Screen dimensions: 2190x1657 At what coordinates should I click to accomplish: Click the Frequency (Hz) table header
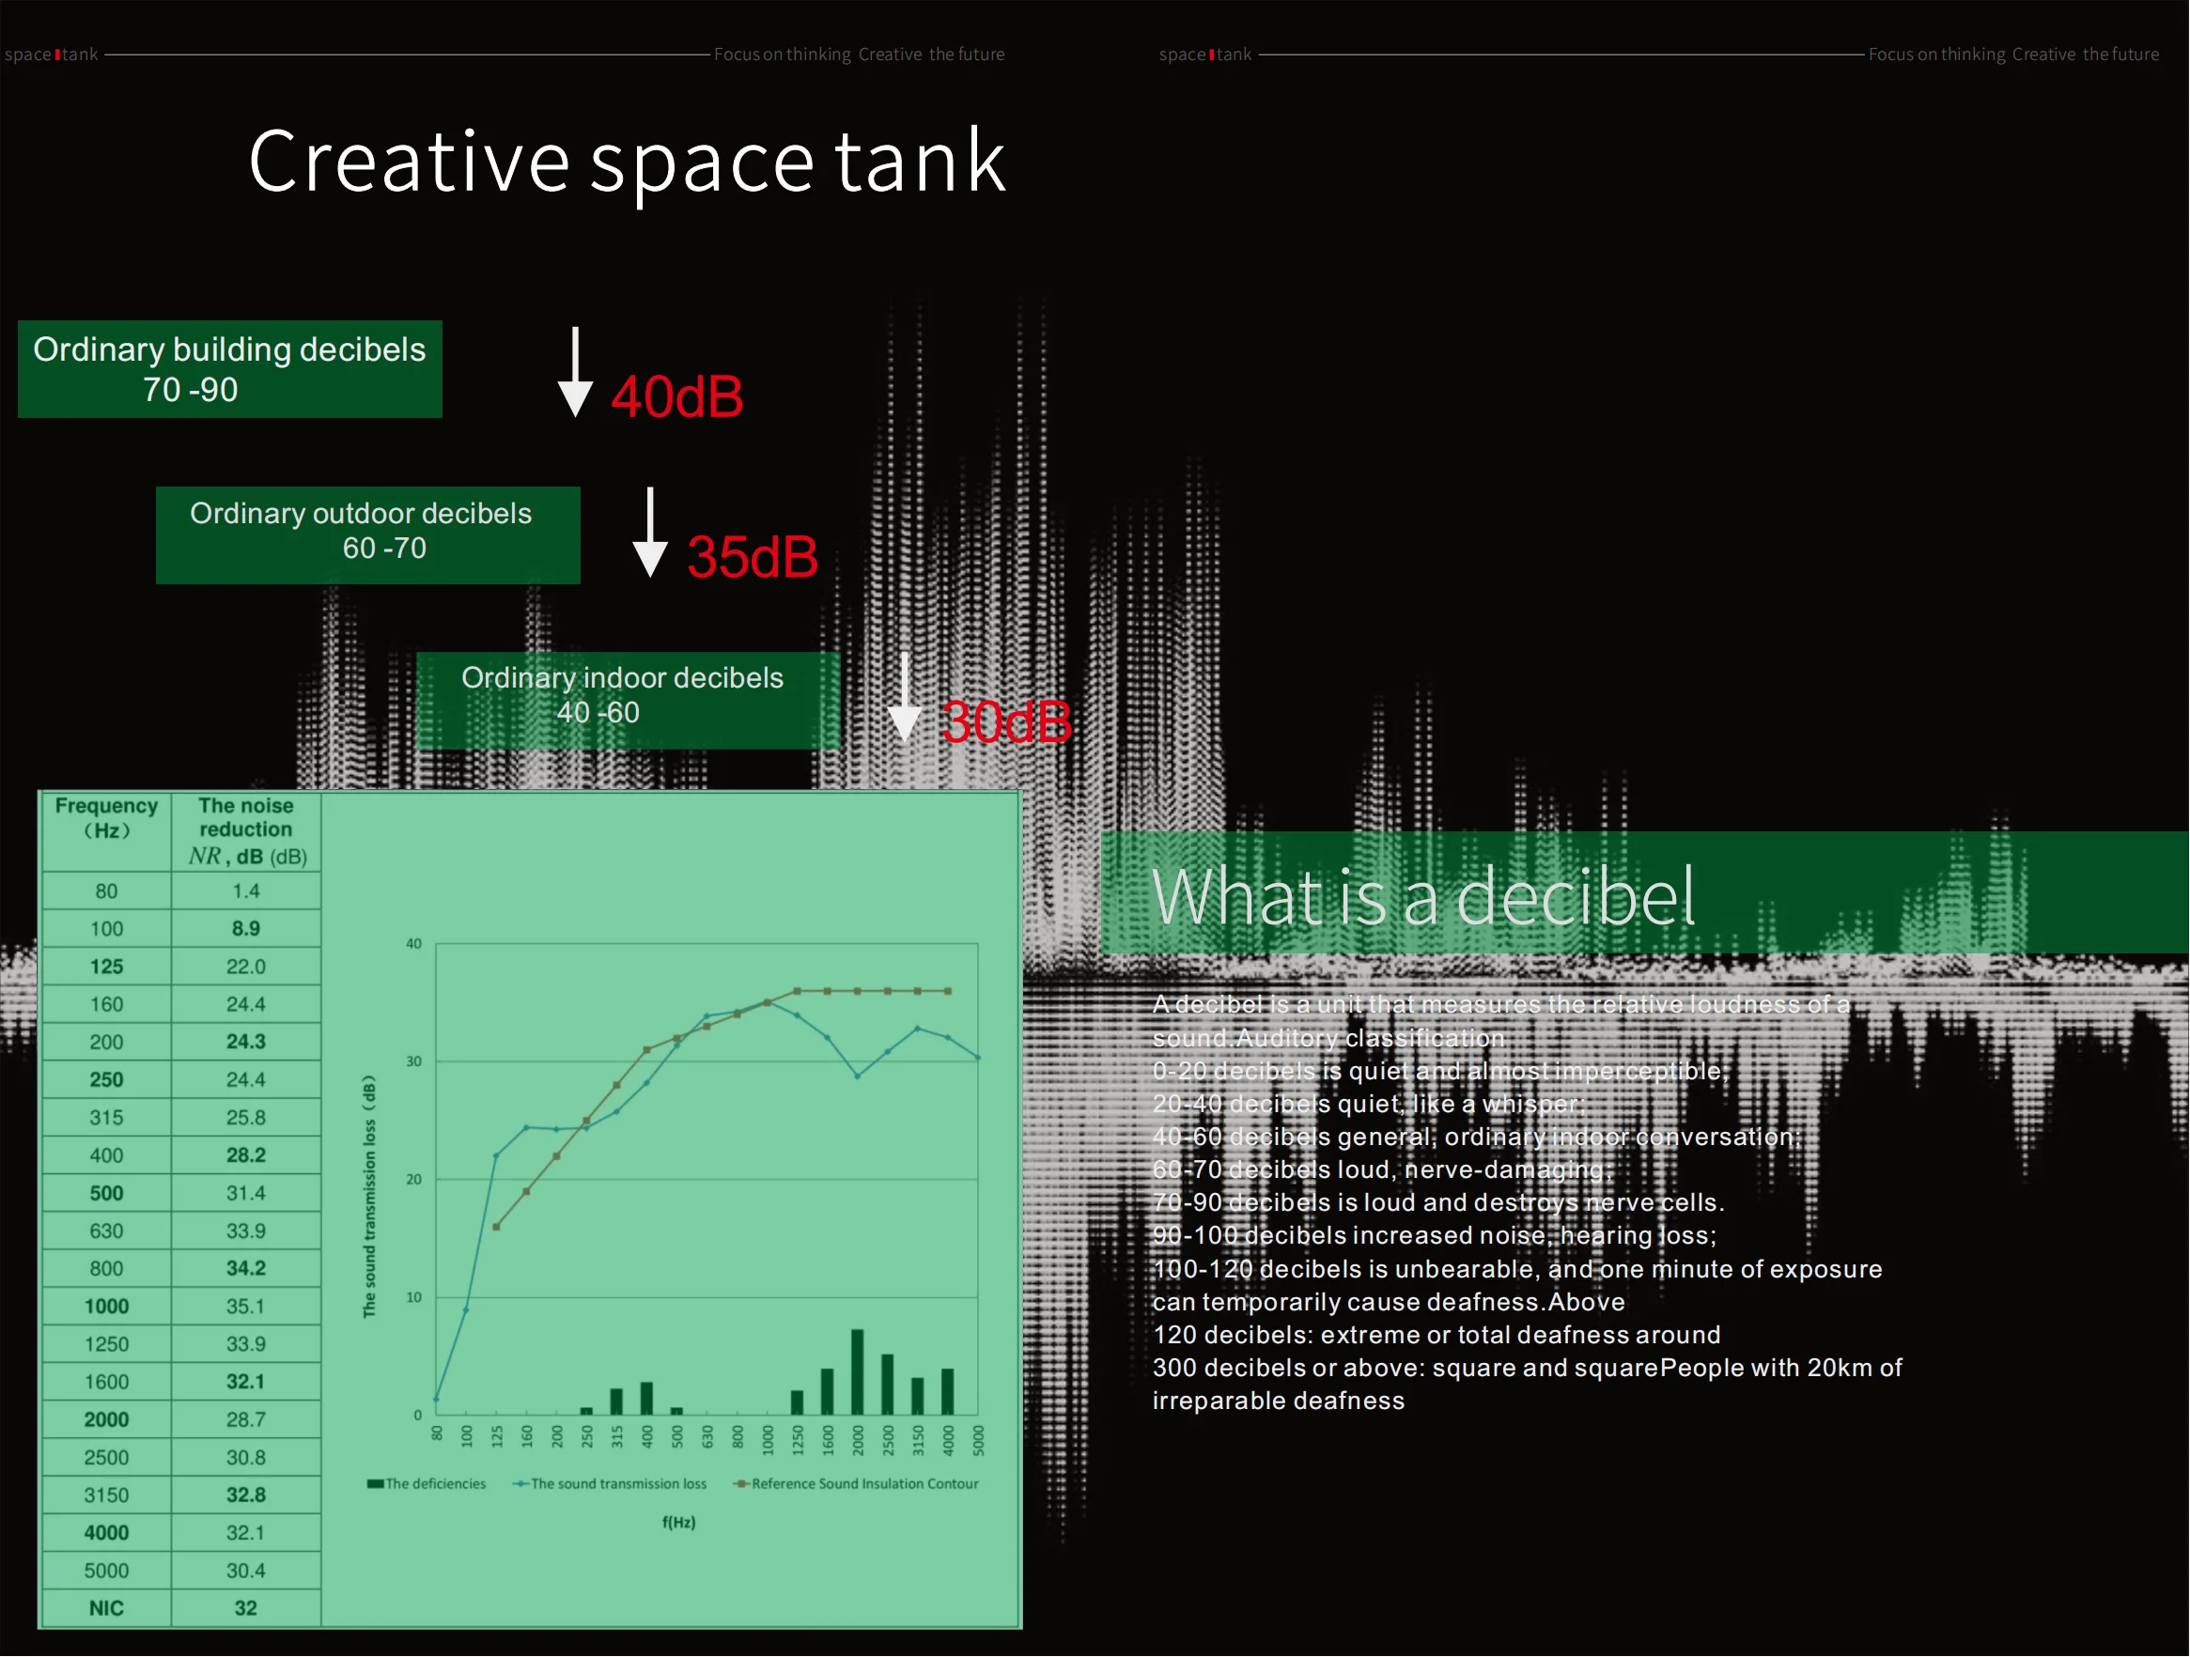point(106,820)
